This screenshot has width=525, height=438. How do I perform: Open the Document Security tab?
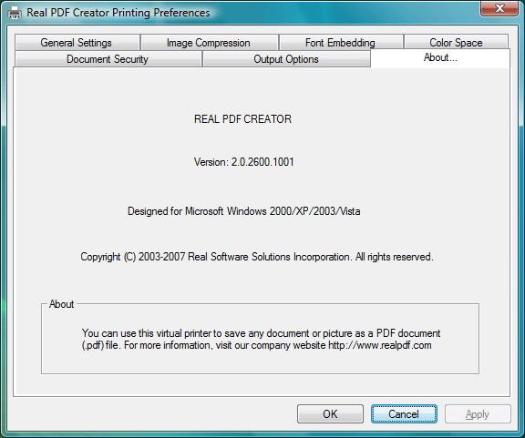tap(108, 59)
